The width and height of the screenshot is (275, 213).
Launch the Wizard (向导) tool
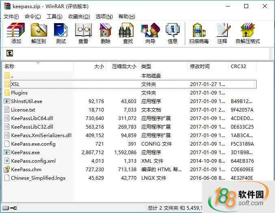point(150,33)
